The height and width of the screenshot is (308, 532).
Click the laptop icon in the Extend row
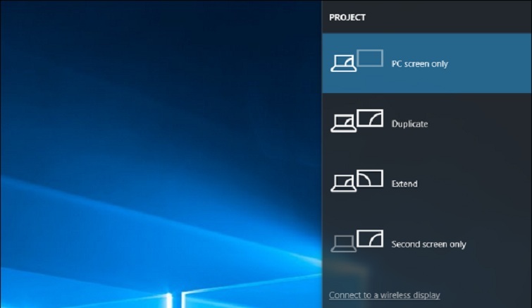pos(342,184)
